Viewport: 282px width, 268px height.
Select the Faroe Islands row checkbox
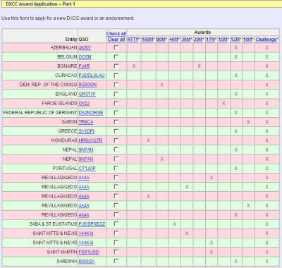click(116, 103)
